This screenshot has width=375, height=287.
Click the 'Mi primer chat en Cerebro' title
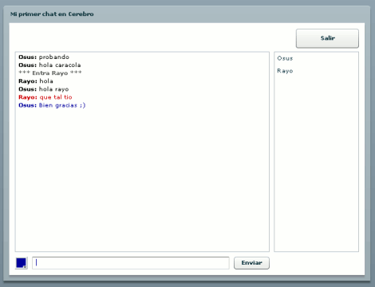[x=52, y=14]
